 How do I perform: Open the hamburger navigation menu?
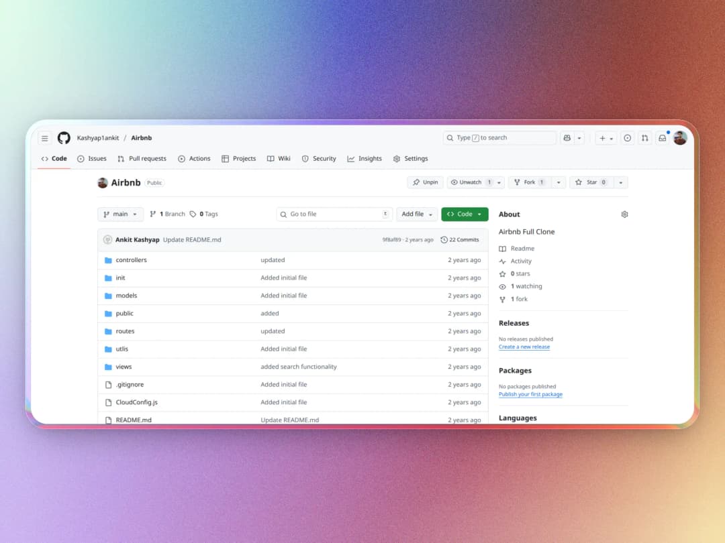click(x=45, y=138)
